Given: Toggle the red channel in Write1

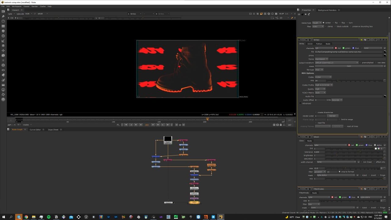Looking at the screenshot, I should (336, 48).
